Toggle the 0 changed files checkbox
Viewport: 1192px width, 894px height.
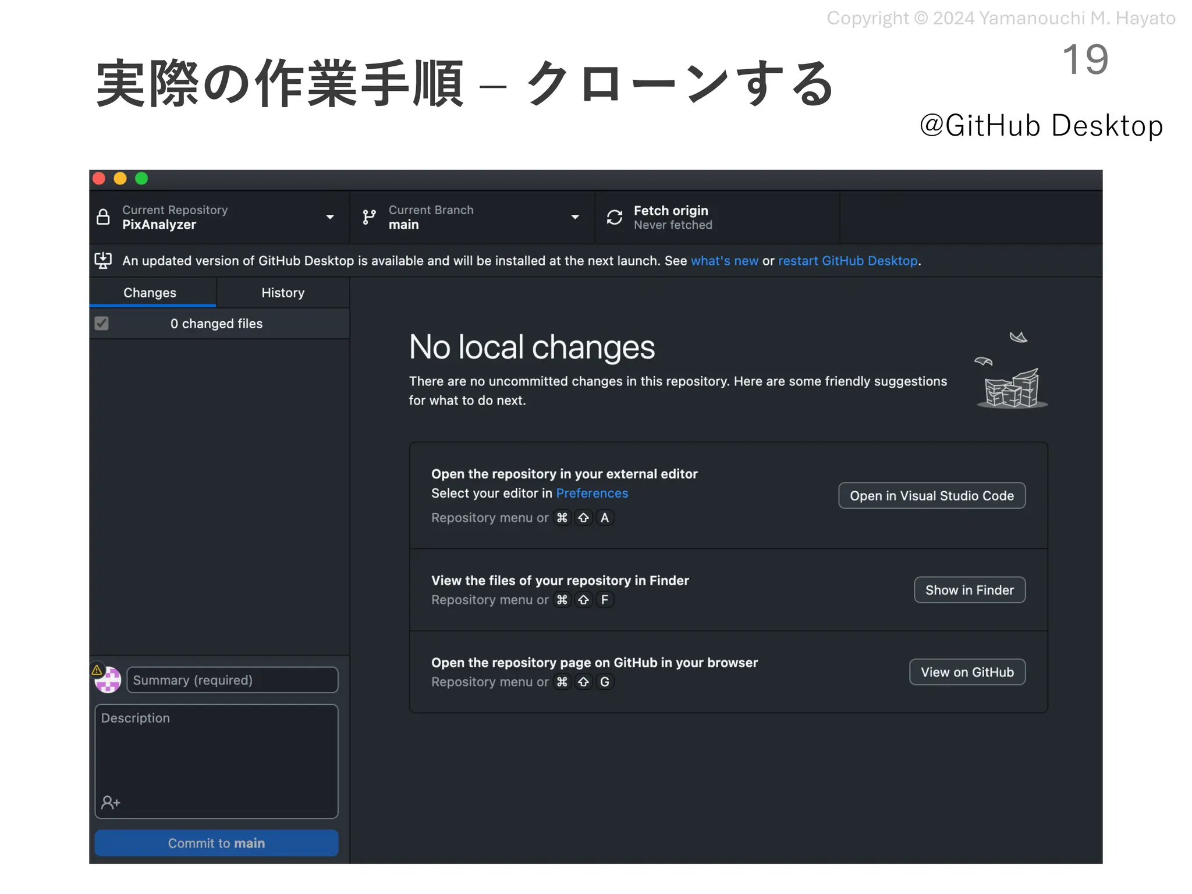[102, 323]
